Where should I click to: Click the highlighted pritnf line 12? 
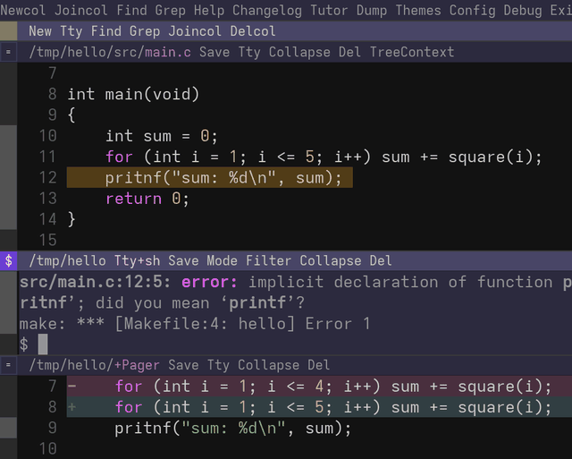pos(210,177)
